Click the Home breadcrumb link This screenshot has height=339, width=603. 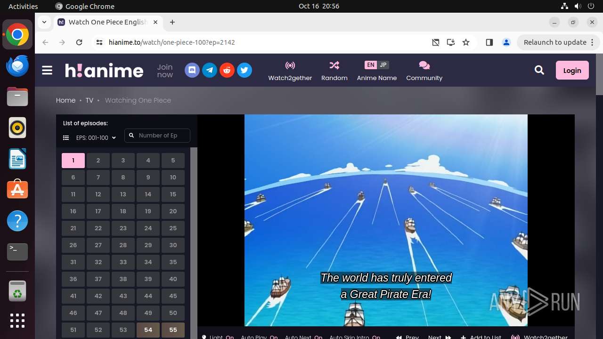click(x=65, y=100)
